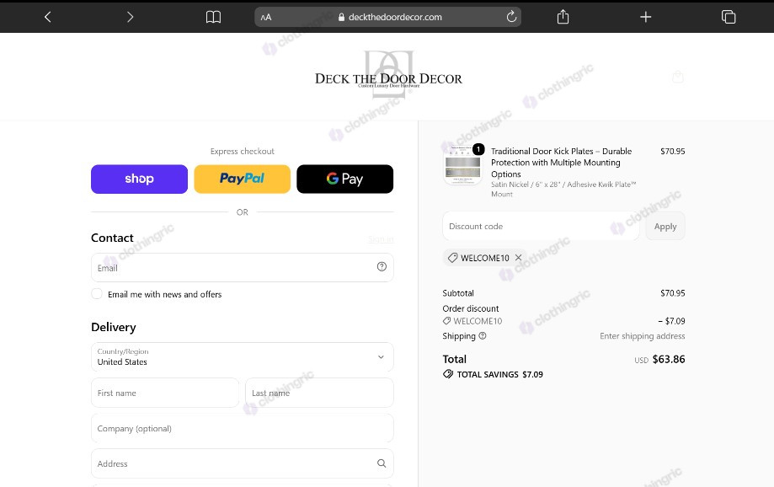Click the $63.86 total amount

click(x=669, y=359)
